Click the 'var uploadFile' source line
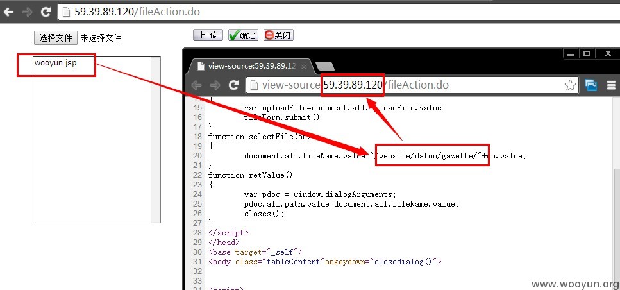Image resolution: width=620 pixels, height=290 pixels. (345, 108)
